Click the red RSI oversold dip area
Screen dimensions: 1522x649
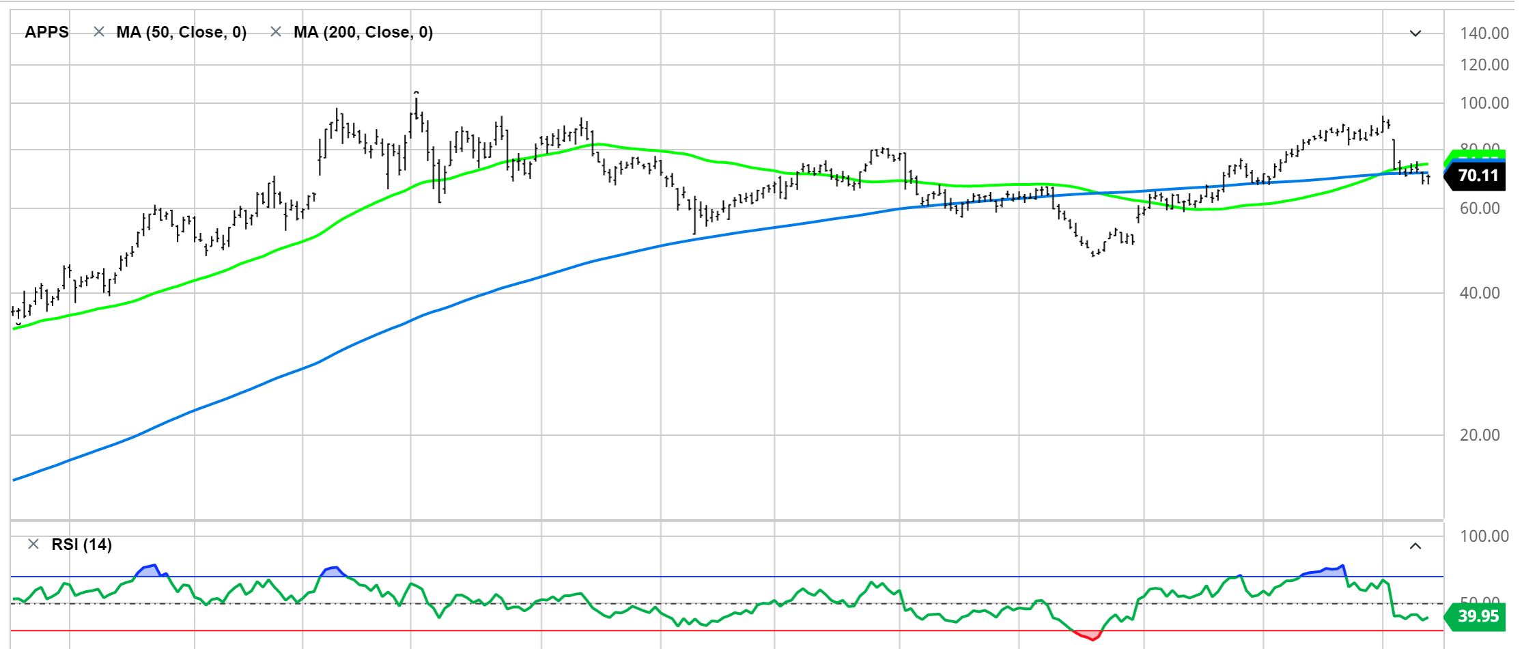[1089, 635]
